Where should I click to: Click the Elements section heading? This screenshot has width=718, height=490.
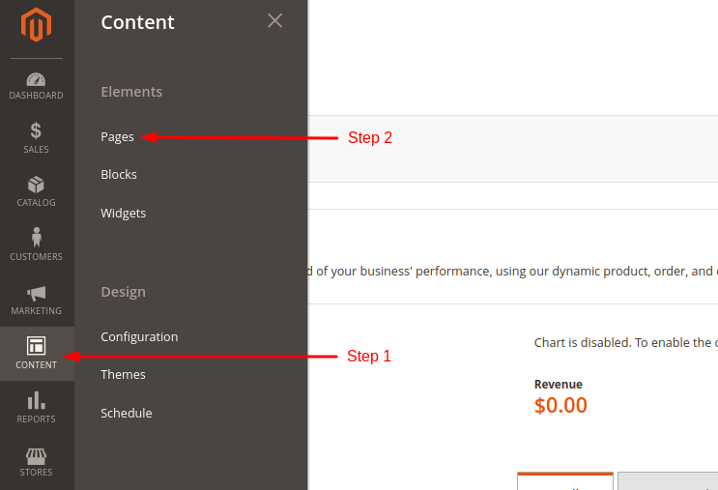[131, 92]
